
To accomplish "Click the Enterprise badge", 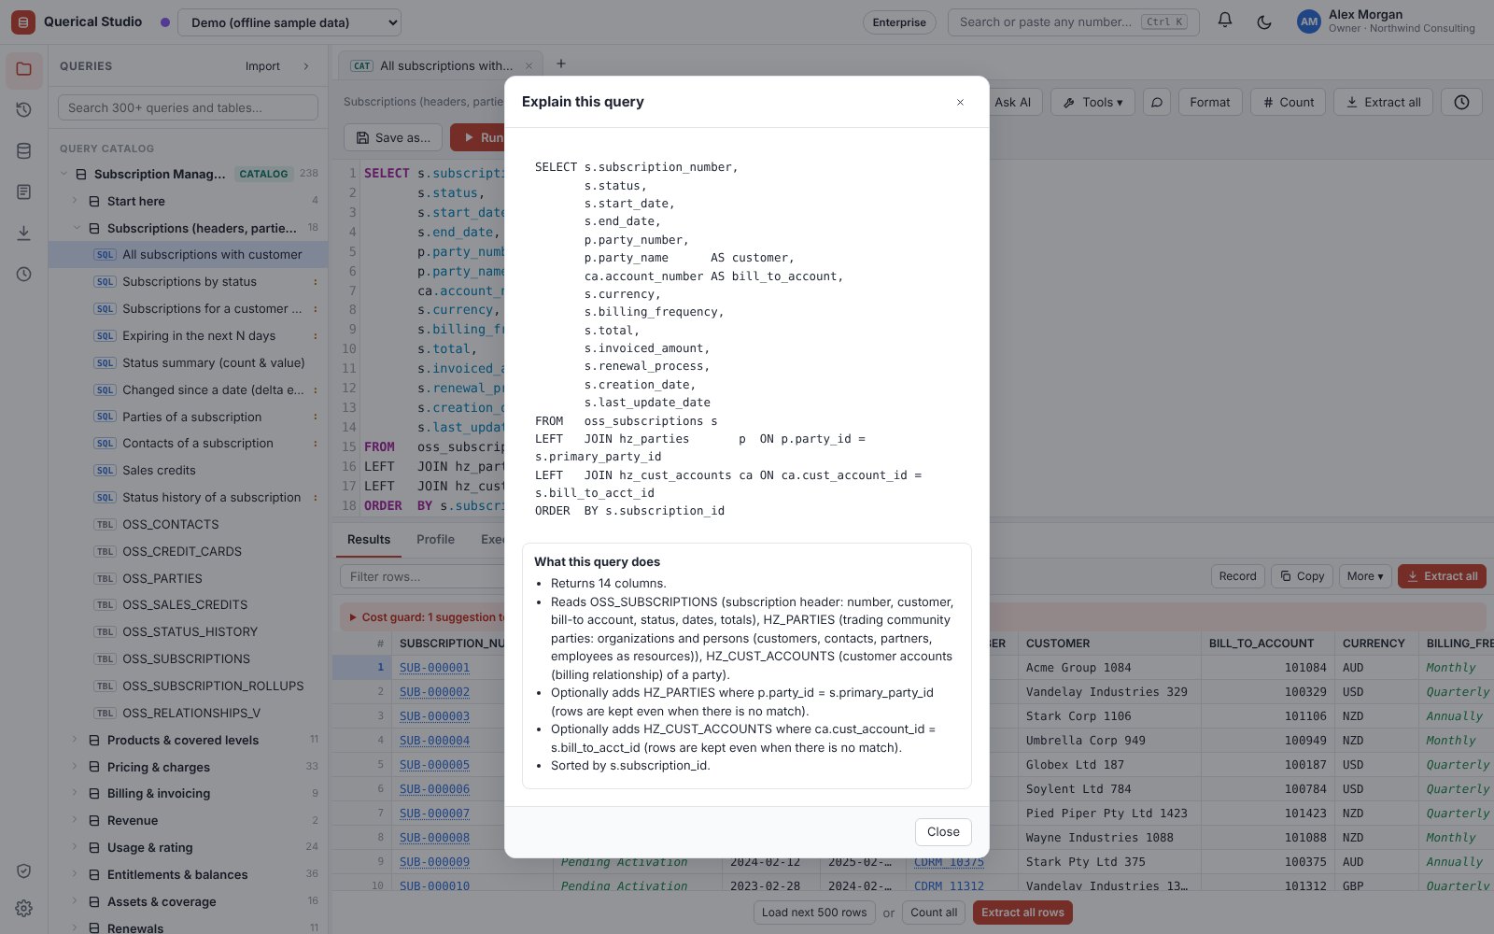I will pos(899,22).
